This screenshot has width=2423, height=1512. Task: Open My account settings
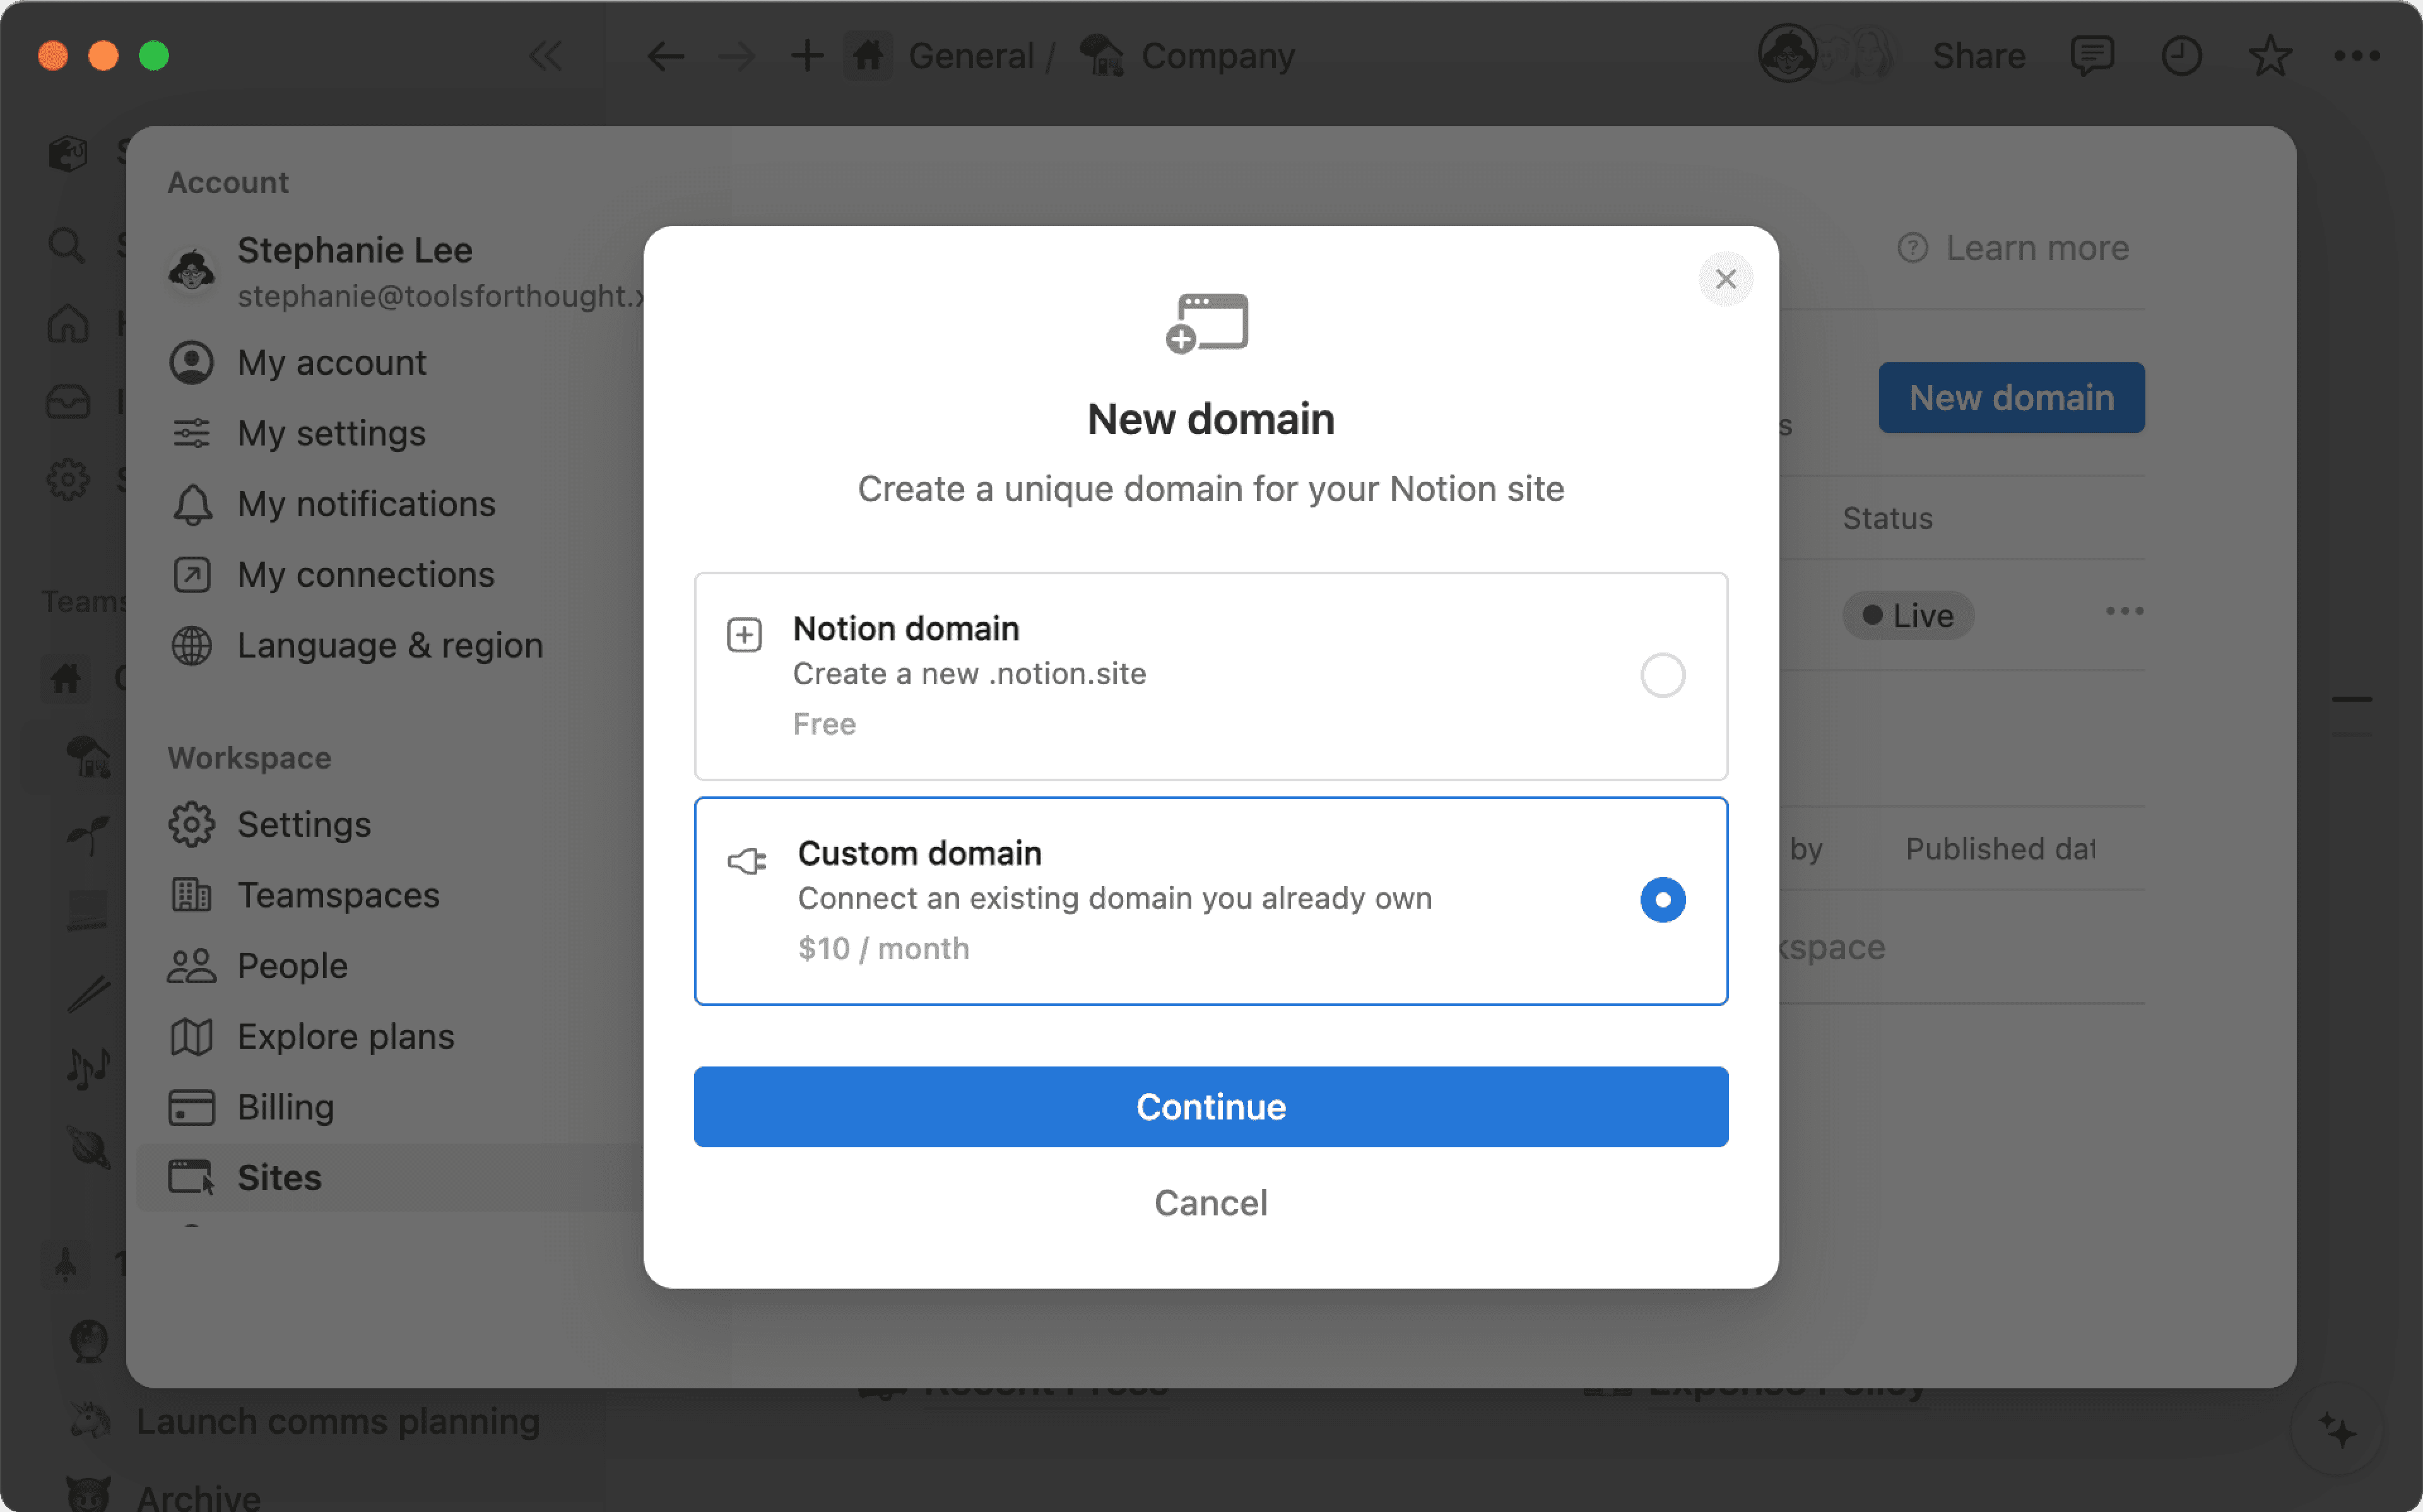point(332,362)
